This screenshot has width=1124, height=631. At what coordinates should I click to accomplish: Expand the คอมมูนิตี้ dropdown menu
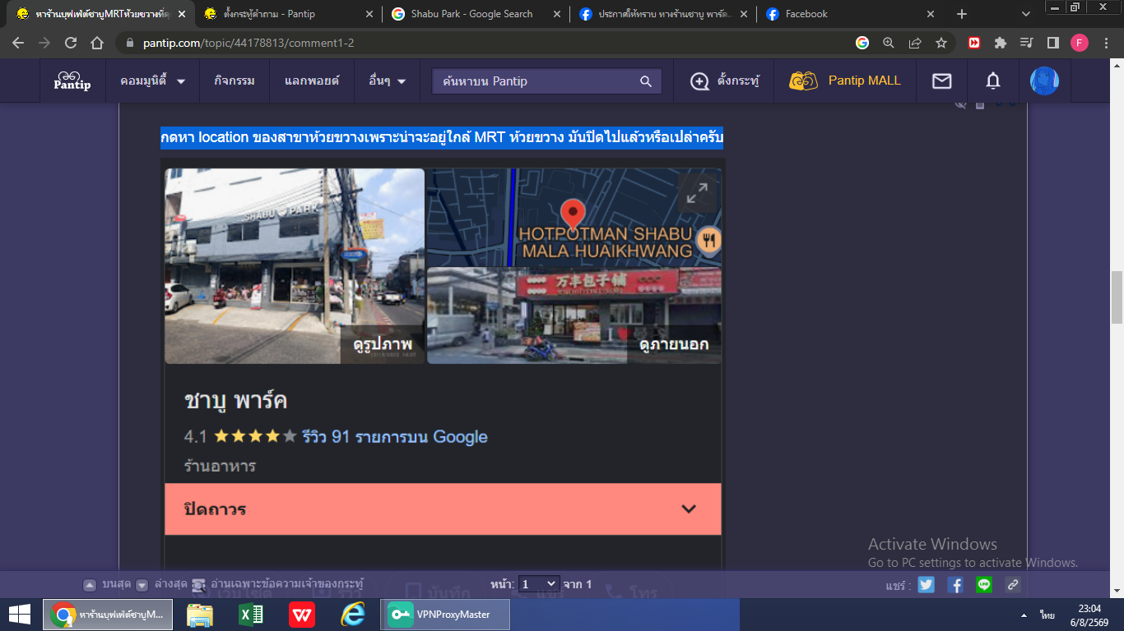click(x=153, y=81)
